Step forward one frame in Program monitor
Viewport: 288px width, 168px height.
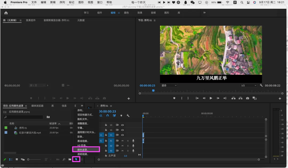pyautogui.click(x=218, y=98)
